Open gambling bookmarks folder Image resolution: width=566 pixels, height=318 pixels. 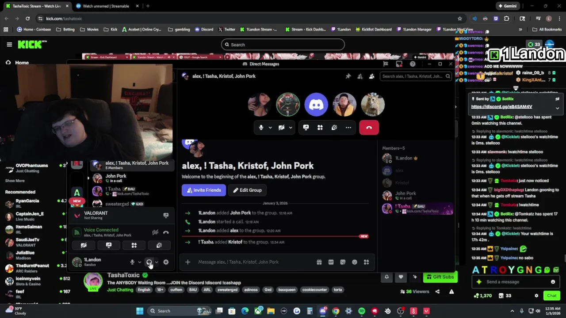179,30
